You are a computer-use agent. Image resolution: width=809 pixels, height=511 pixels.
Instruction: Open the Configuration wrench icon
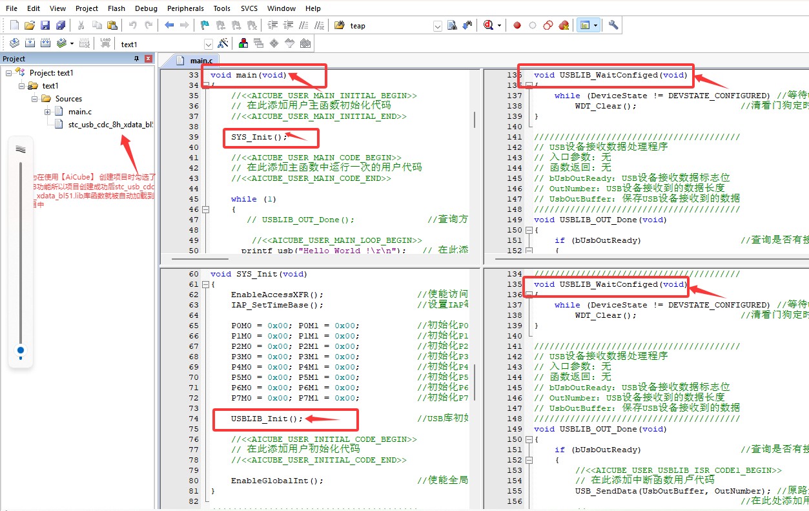pyautogui.click(x=613, y=25)
